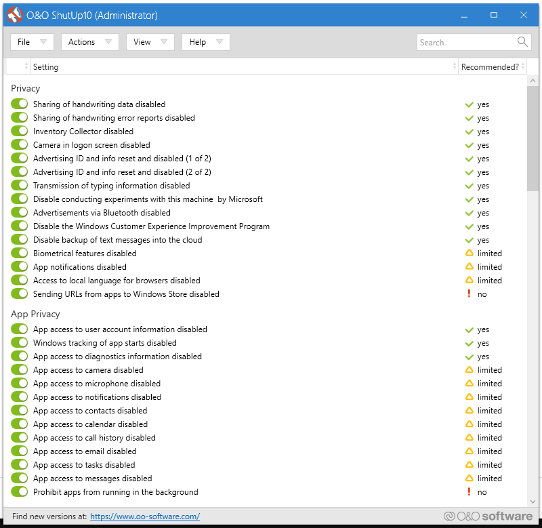Viewport: 542px width, 528px height.
Task: Toggle Sharing of handwriting error reports switch
Action: 20,117
